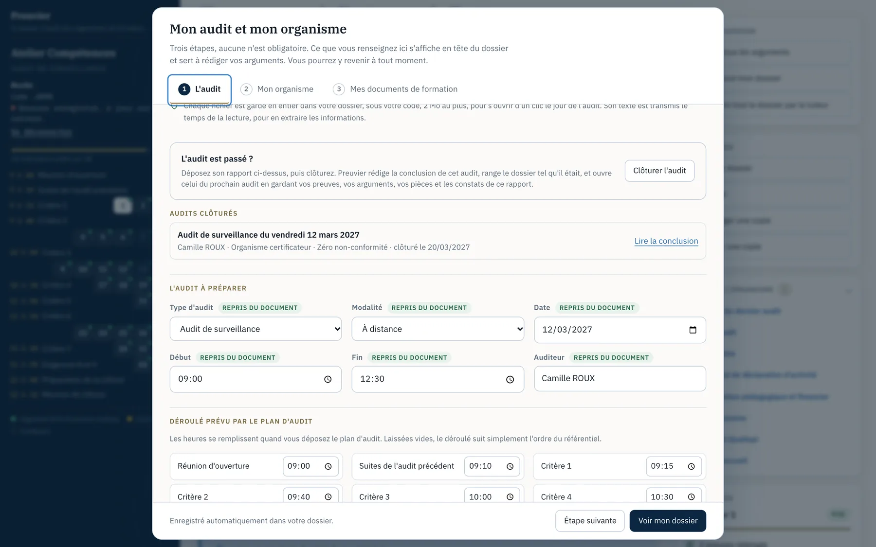This screenshot has width=876, height=547.
Task: Click clock icon for Critère 2
Action: (328, 497)
